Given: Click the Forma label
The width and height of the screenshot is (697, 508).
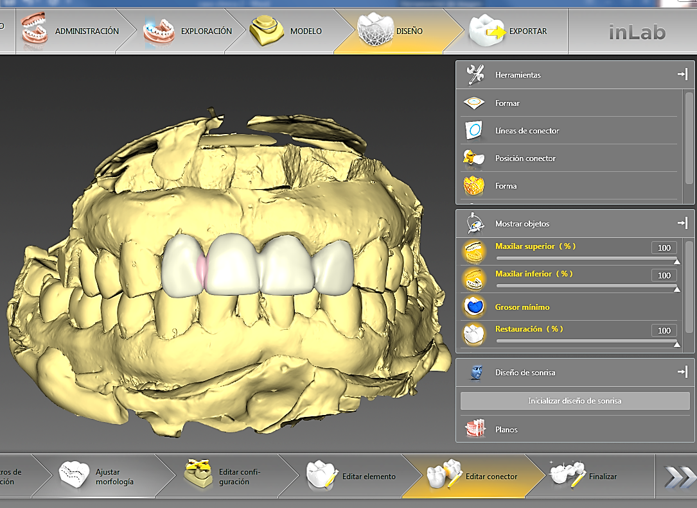Looking at the screenshot, I should [x=506, y=186].
